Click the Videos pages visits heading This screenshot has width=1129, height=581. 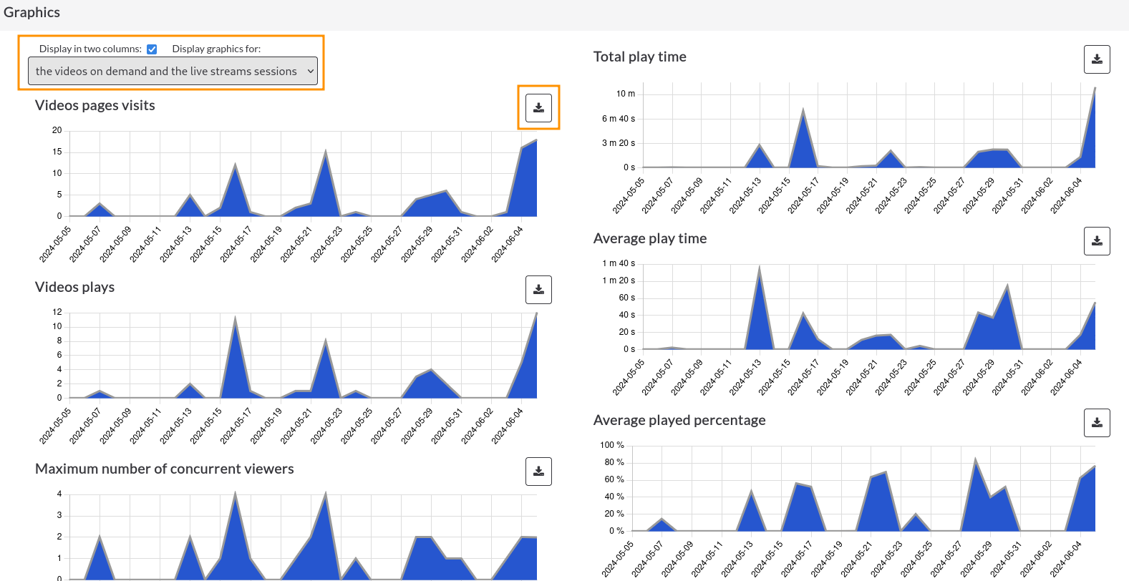click(95, 105)
